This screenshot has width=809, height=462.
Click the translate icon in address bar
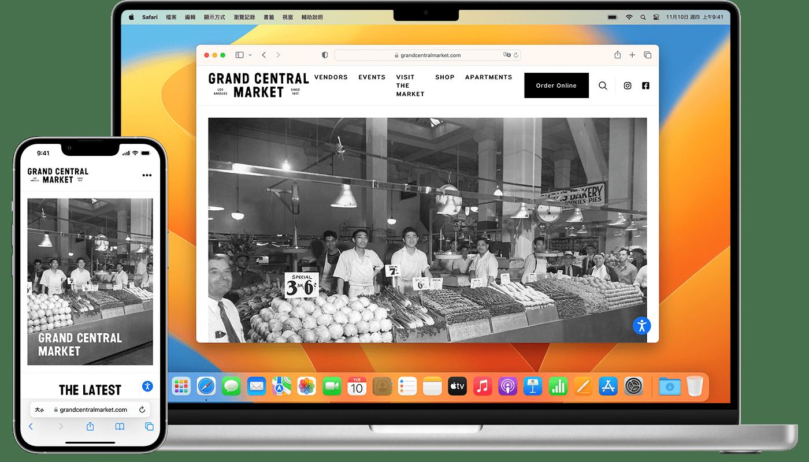(x=507, y=55)
